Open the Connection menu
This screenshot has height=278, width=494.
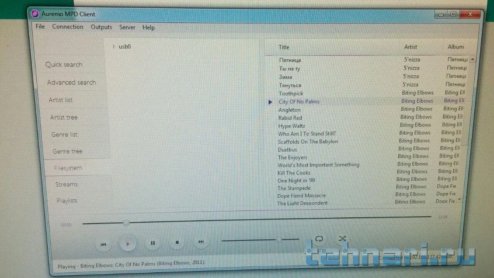point(68,27)
